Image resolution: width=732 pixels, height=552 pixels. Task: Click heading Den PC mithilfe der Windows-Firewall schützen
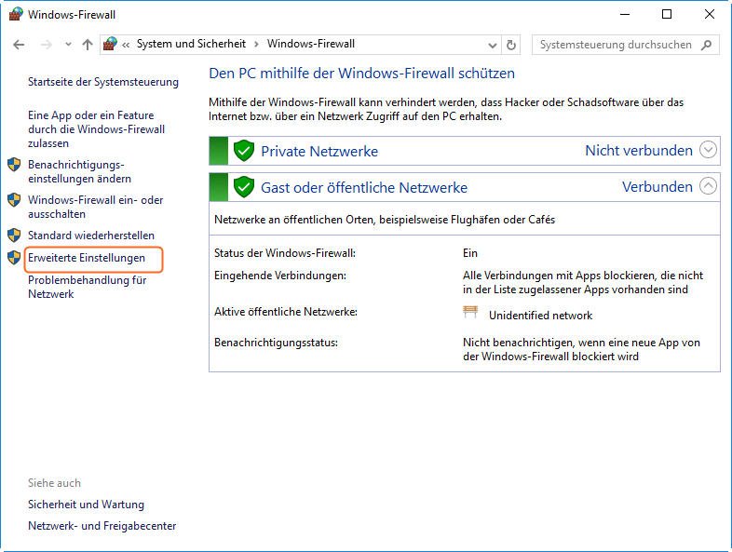pyautogui.click(x=361, y=74)
